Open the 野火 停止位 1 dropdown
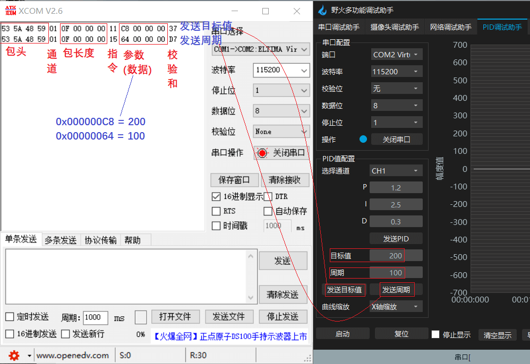This screenshot has height=364, width=530. coord(397,123)
